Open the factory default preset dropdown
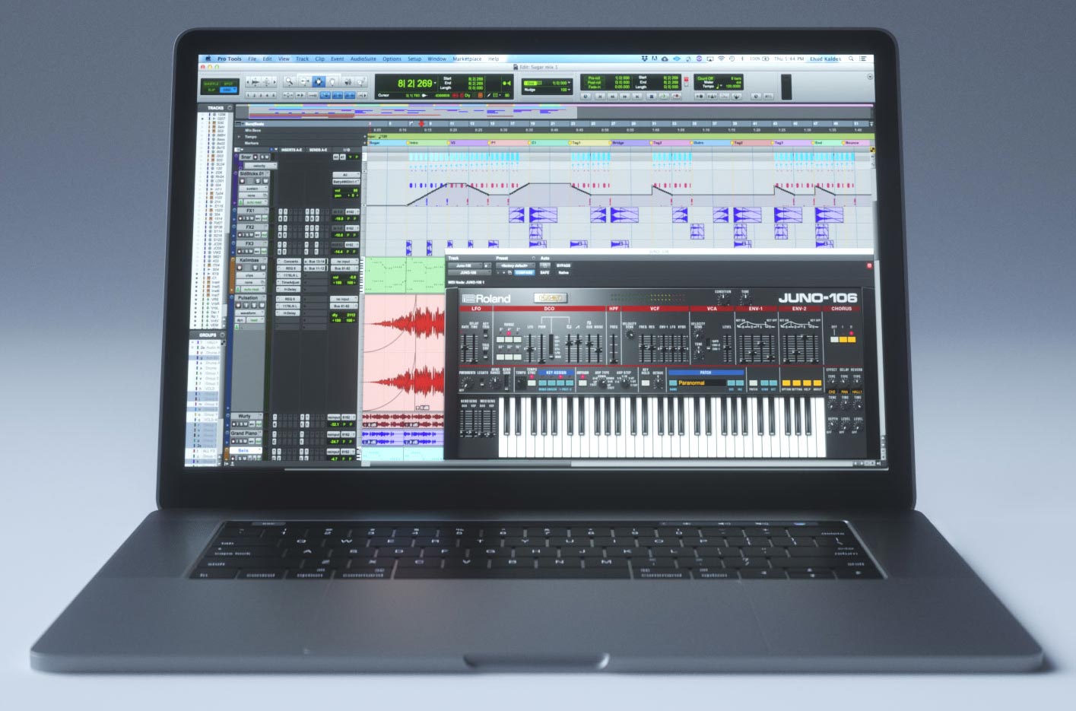1076x711 pixels. point(516,265)
